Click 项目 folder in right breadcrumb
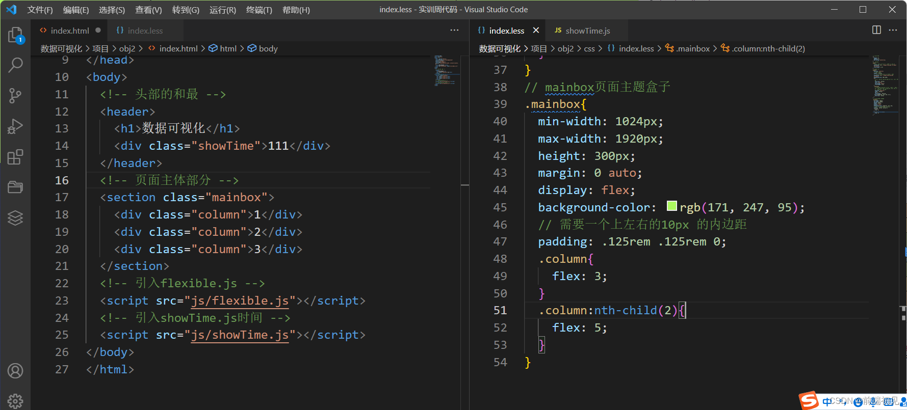Viewport: 907px width, 410px height. (538, 48)
